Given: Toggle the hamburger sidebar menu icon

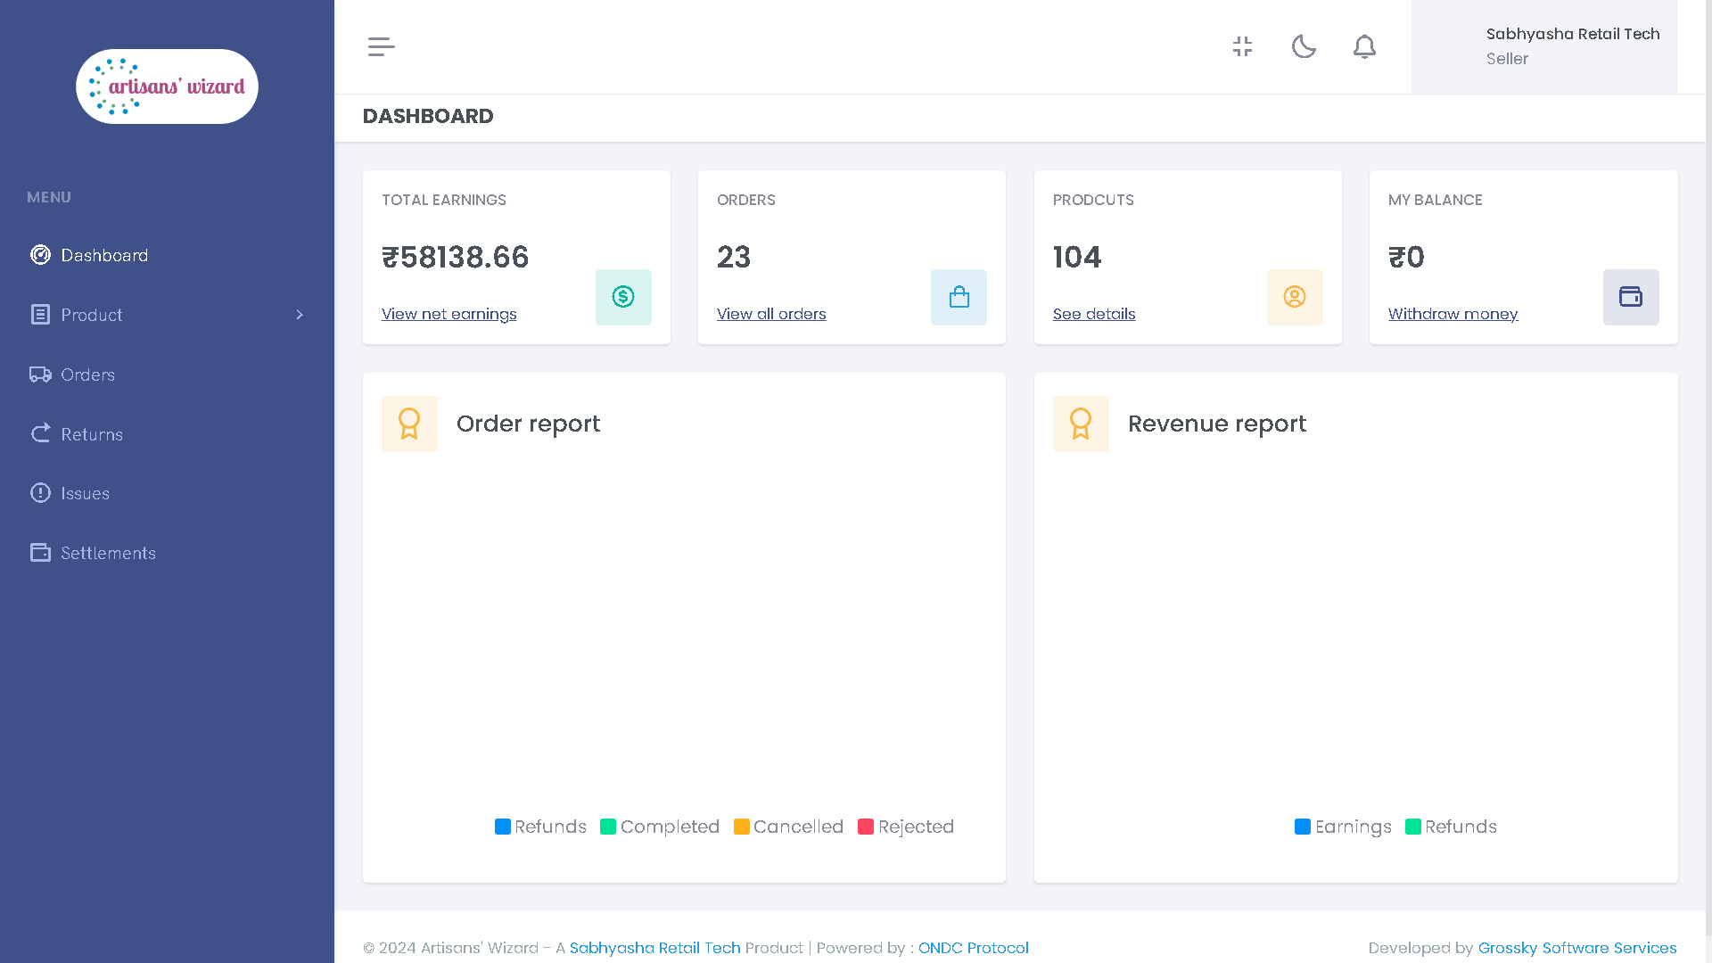Looking at the screenshot, I should click(x=381, y=47).
